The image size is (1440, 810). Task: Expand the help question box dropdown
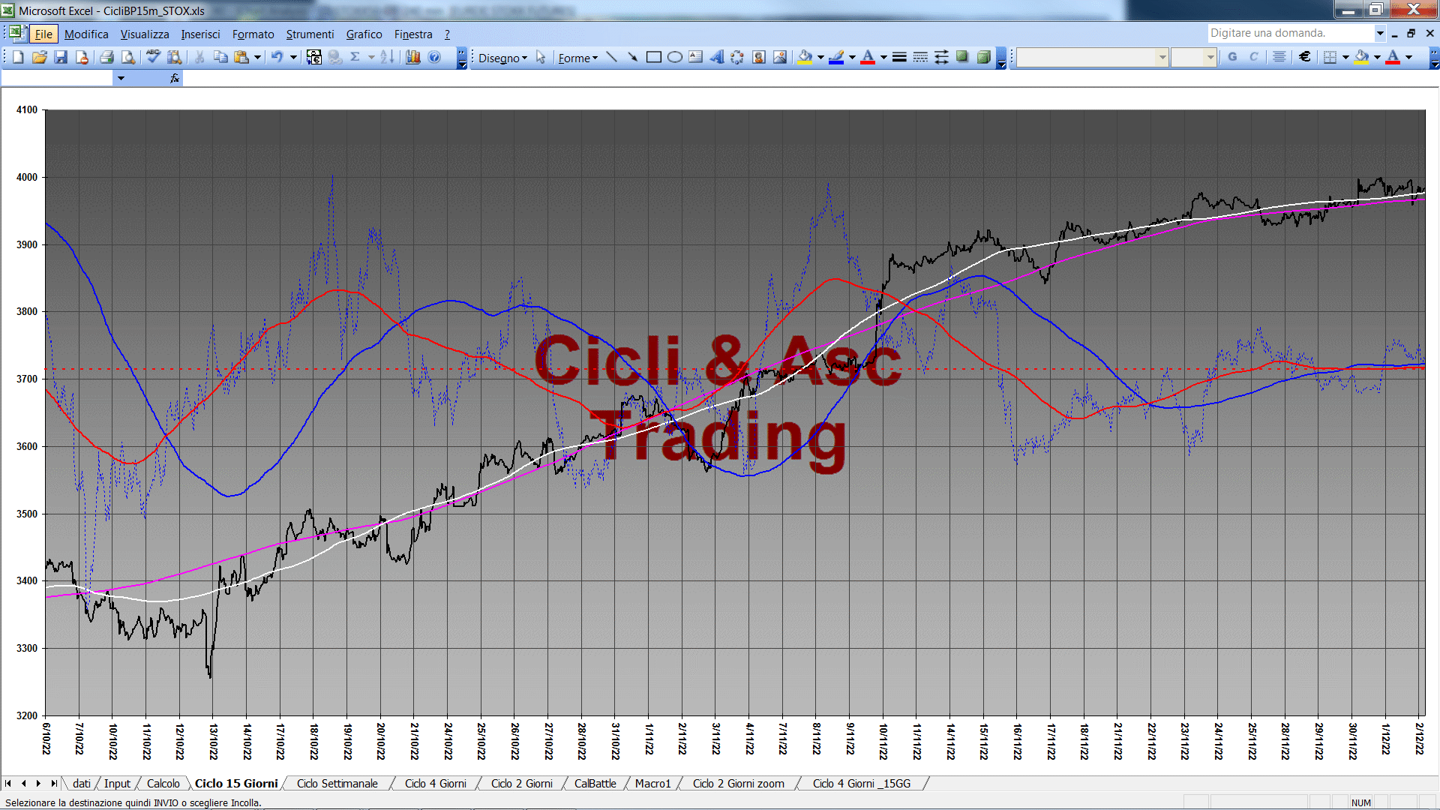(x=1380, y=33)
